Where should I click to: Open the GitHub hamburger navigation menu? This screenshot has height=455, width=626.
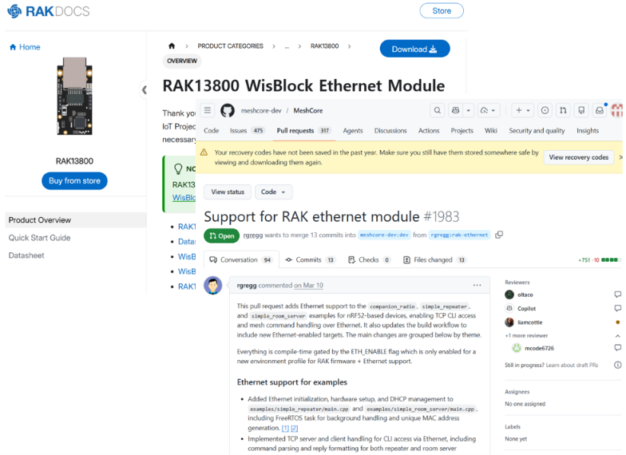pyautogui.click(x=208, y=110)
